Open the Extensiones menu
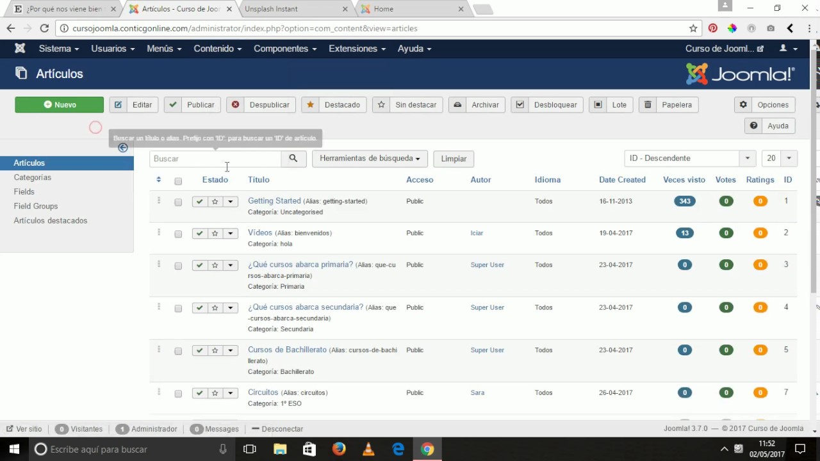 click(x=357, y=49)
